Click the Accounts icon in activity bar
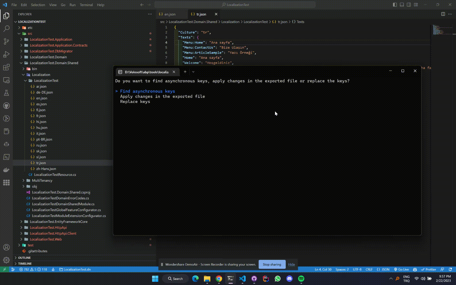The height and width of the screenshot is (285, 456). pyautogui.click(x=6, y=247)
